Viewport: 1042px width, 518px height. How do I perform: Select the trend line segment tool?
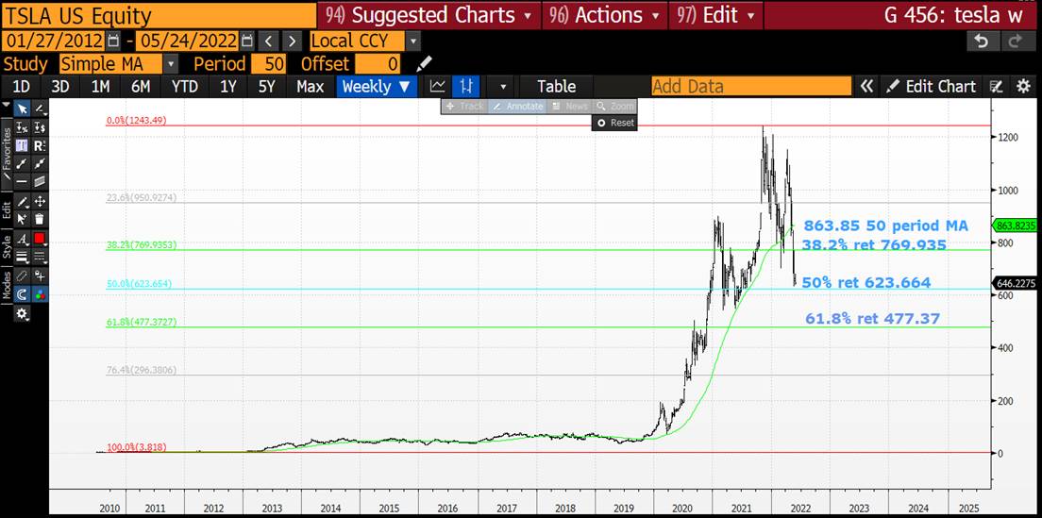(22, 163)
